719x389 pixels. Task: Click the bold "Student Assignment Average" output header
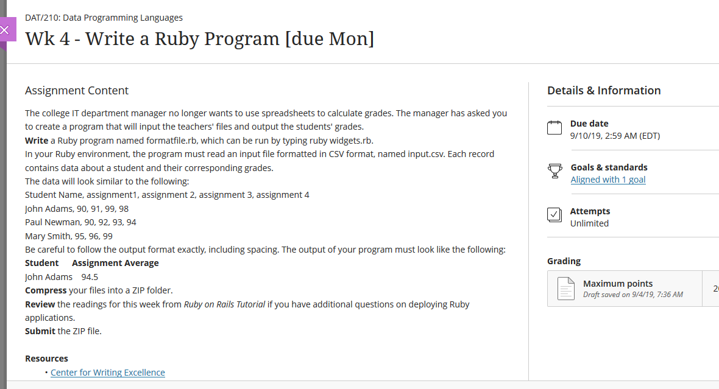91,263
